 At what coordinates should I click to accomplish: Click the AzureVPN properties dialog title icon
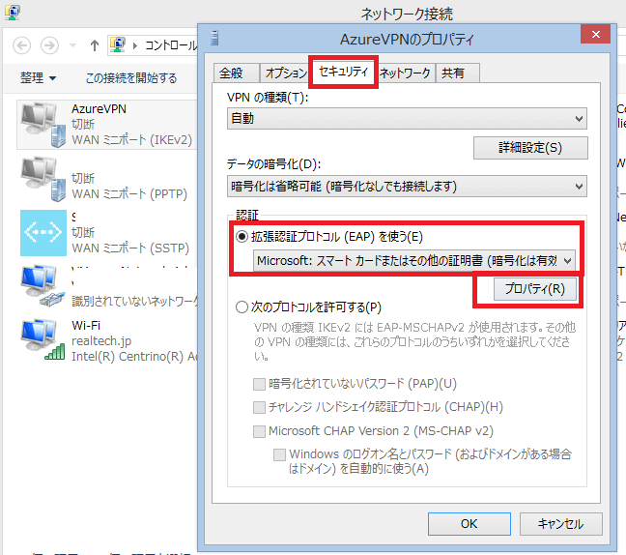click(x=214, y=39)
